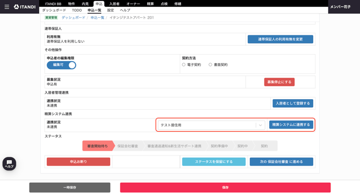Click 連帯保証人の利用有無を変更 button
360x194 pixels.
(280, 39)
